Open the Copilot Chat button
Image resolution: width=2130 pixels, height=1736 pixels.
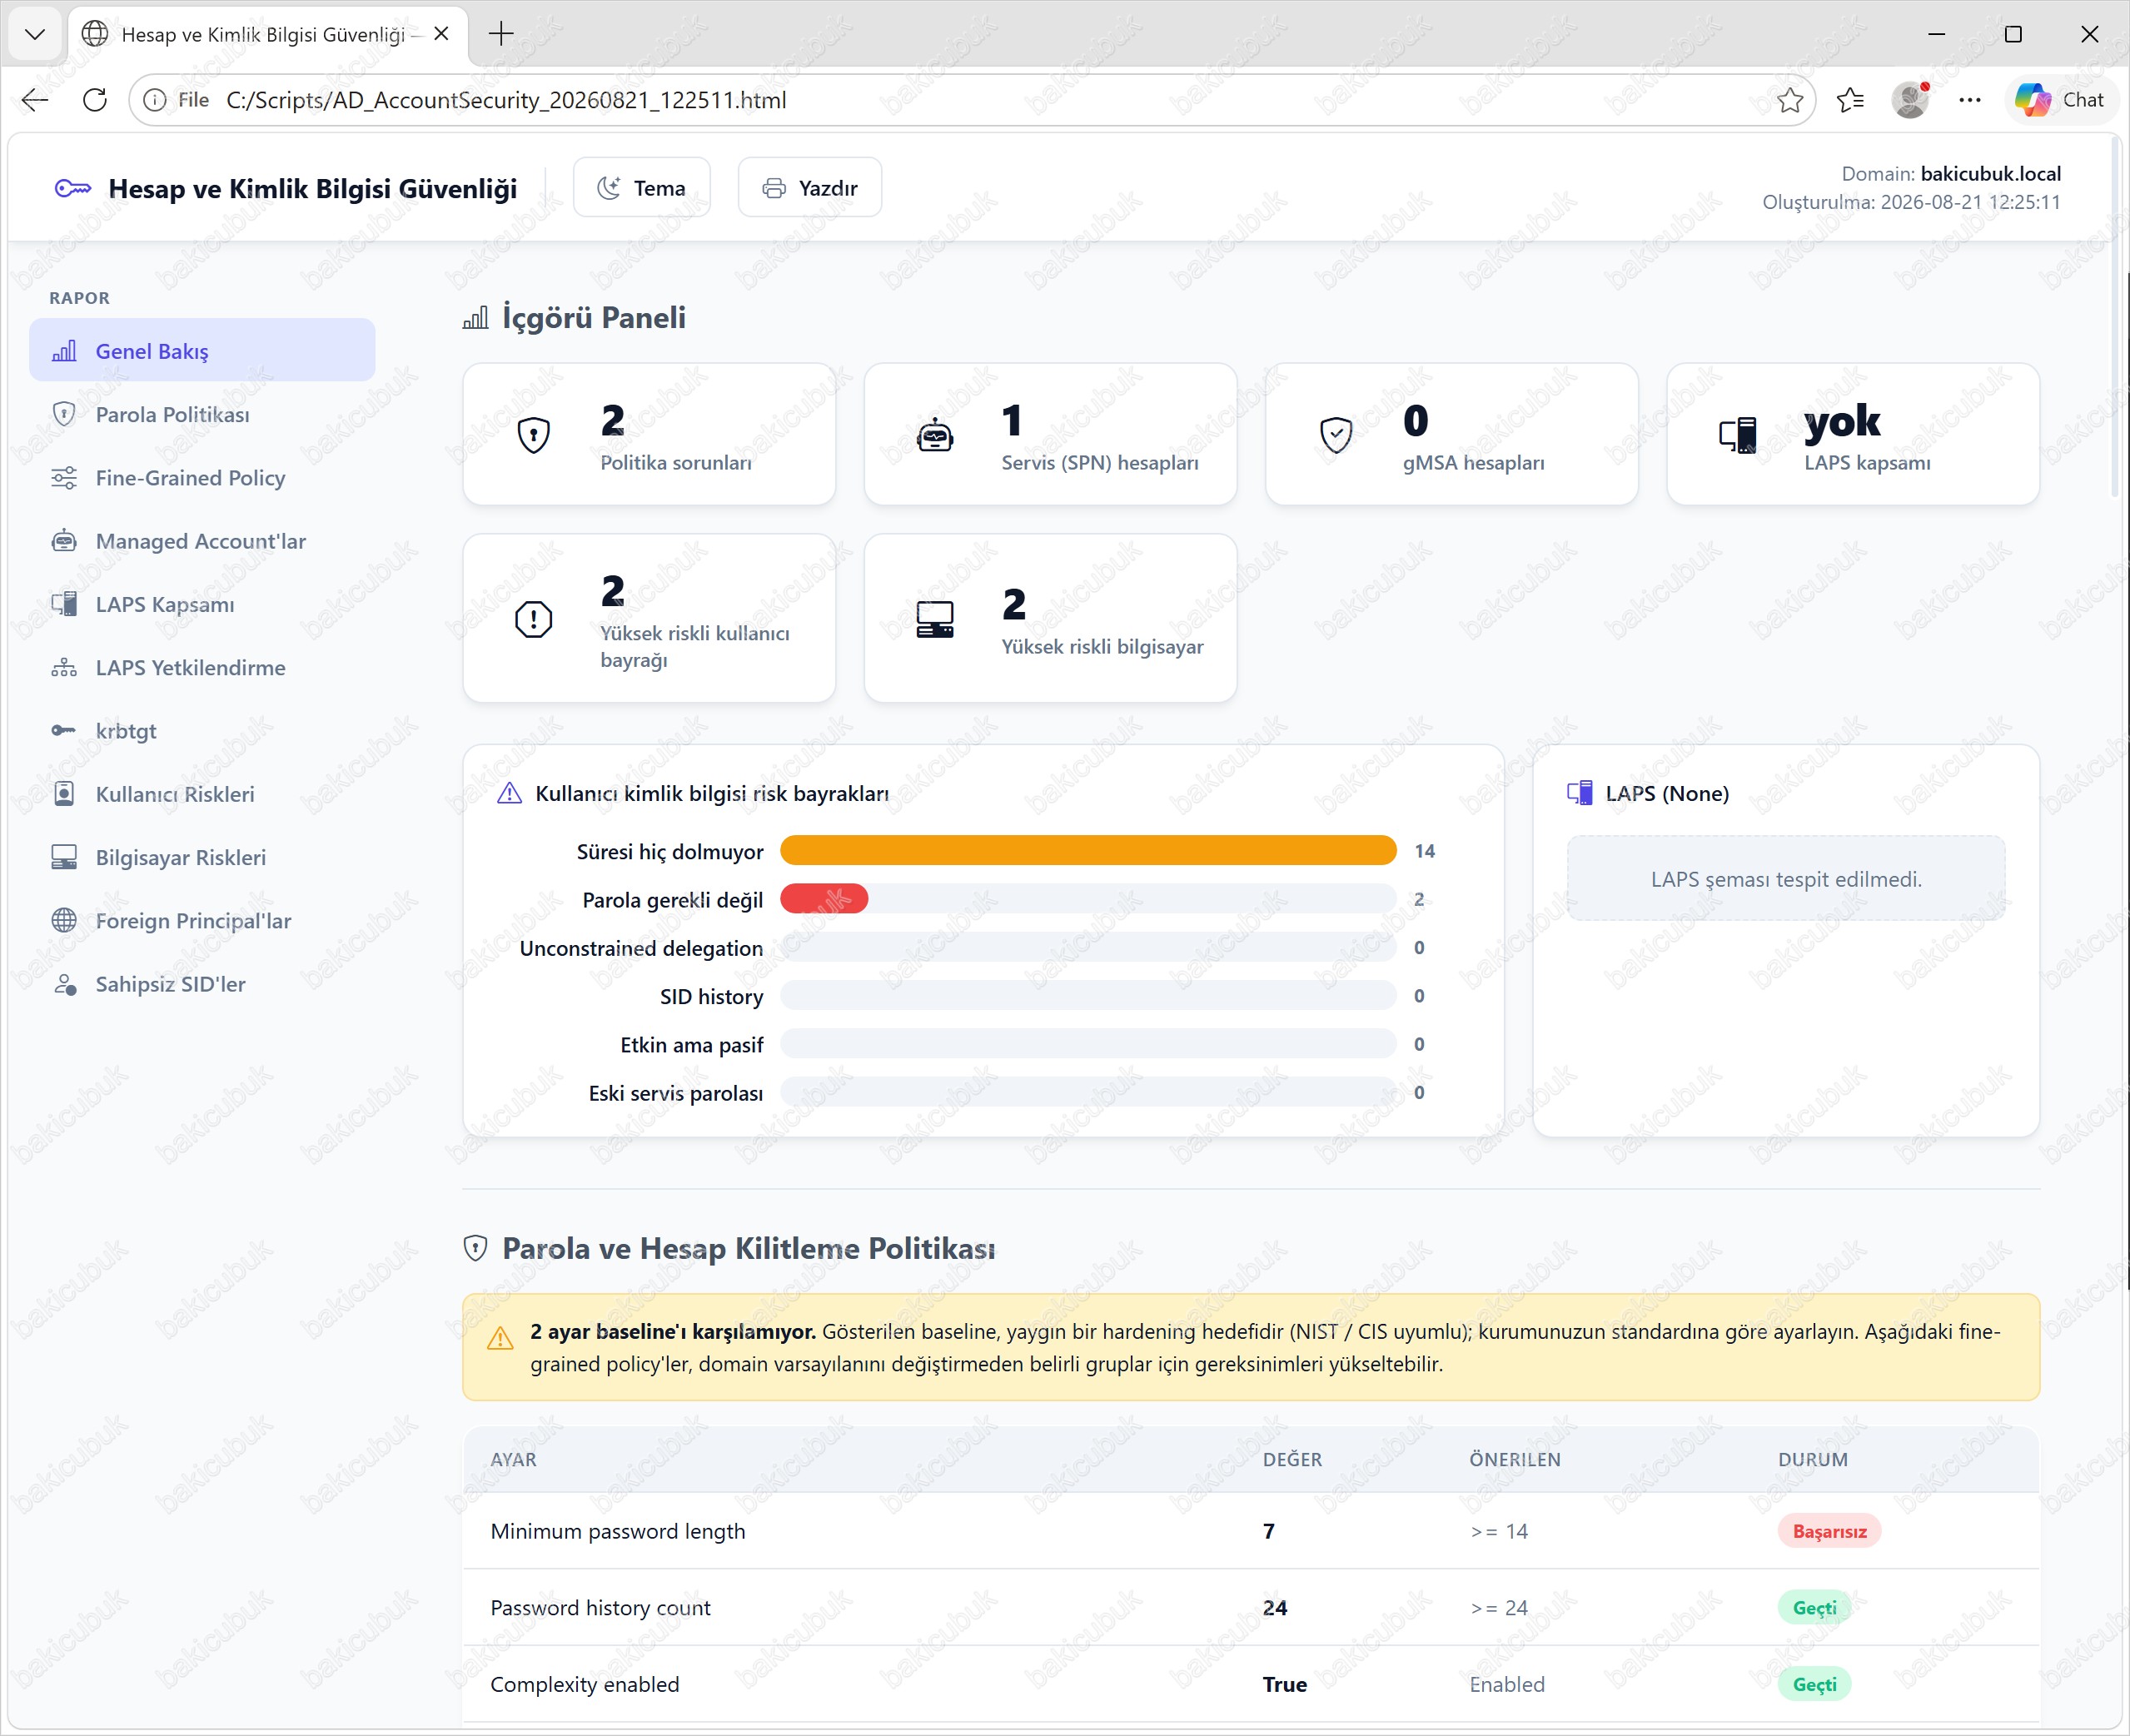2059,100
